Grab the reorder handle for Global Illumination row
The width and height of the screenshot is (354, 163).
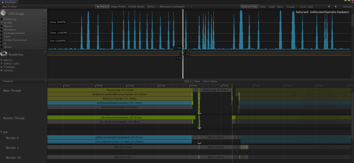45,40
